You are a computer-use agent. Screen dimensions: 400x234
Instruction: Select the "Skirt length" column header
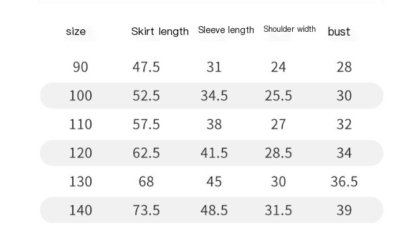pyautogui.click(x=160, y=31)
